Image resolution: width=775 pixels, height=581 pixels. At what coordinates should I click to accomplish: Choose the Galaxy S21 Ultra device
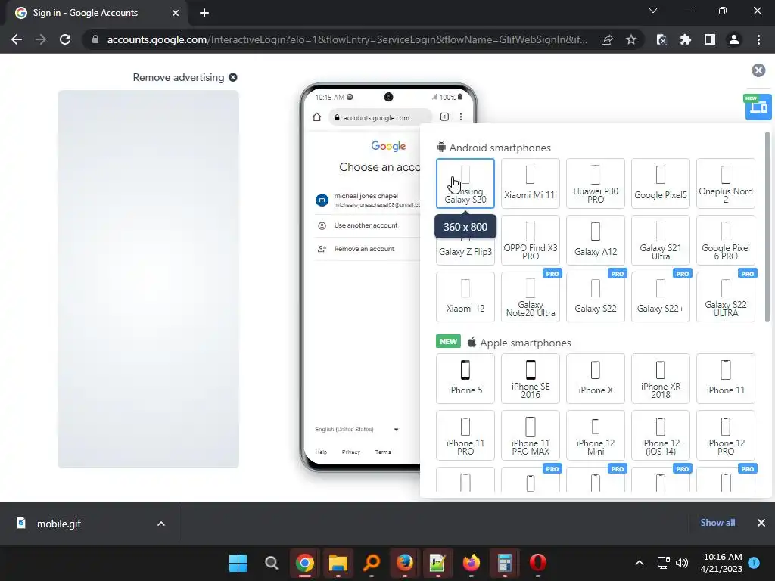pos(660,240)
